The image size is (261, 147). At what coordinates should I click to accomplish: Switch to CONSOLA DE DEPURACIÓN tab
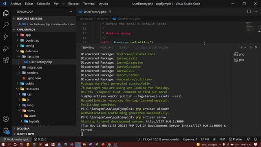[151, 47]
